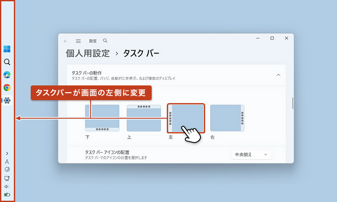
Task: Open Settings hamburger navigation menu
Action: pyautogui.click(x=78, y=41)
